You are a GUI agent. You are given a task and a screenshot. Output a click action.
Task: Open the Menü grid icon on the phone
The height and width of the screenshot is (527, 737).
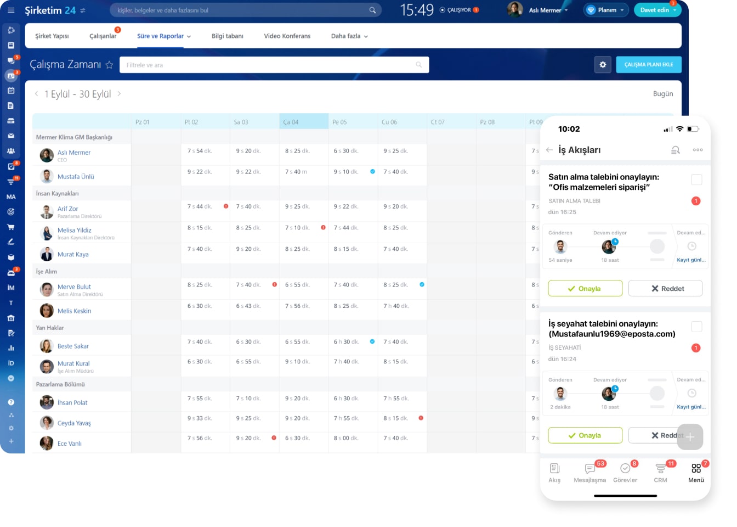(x=695, y=469)
